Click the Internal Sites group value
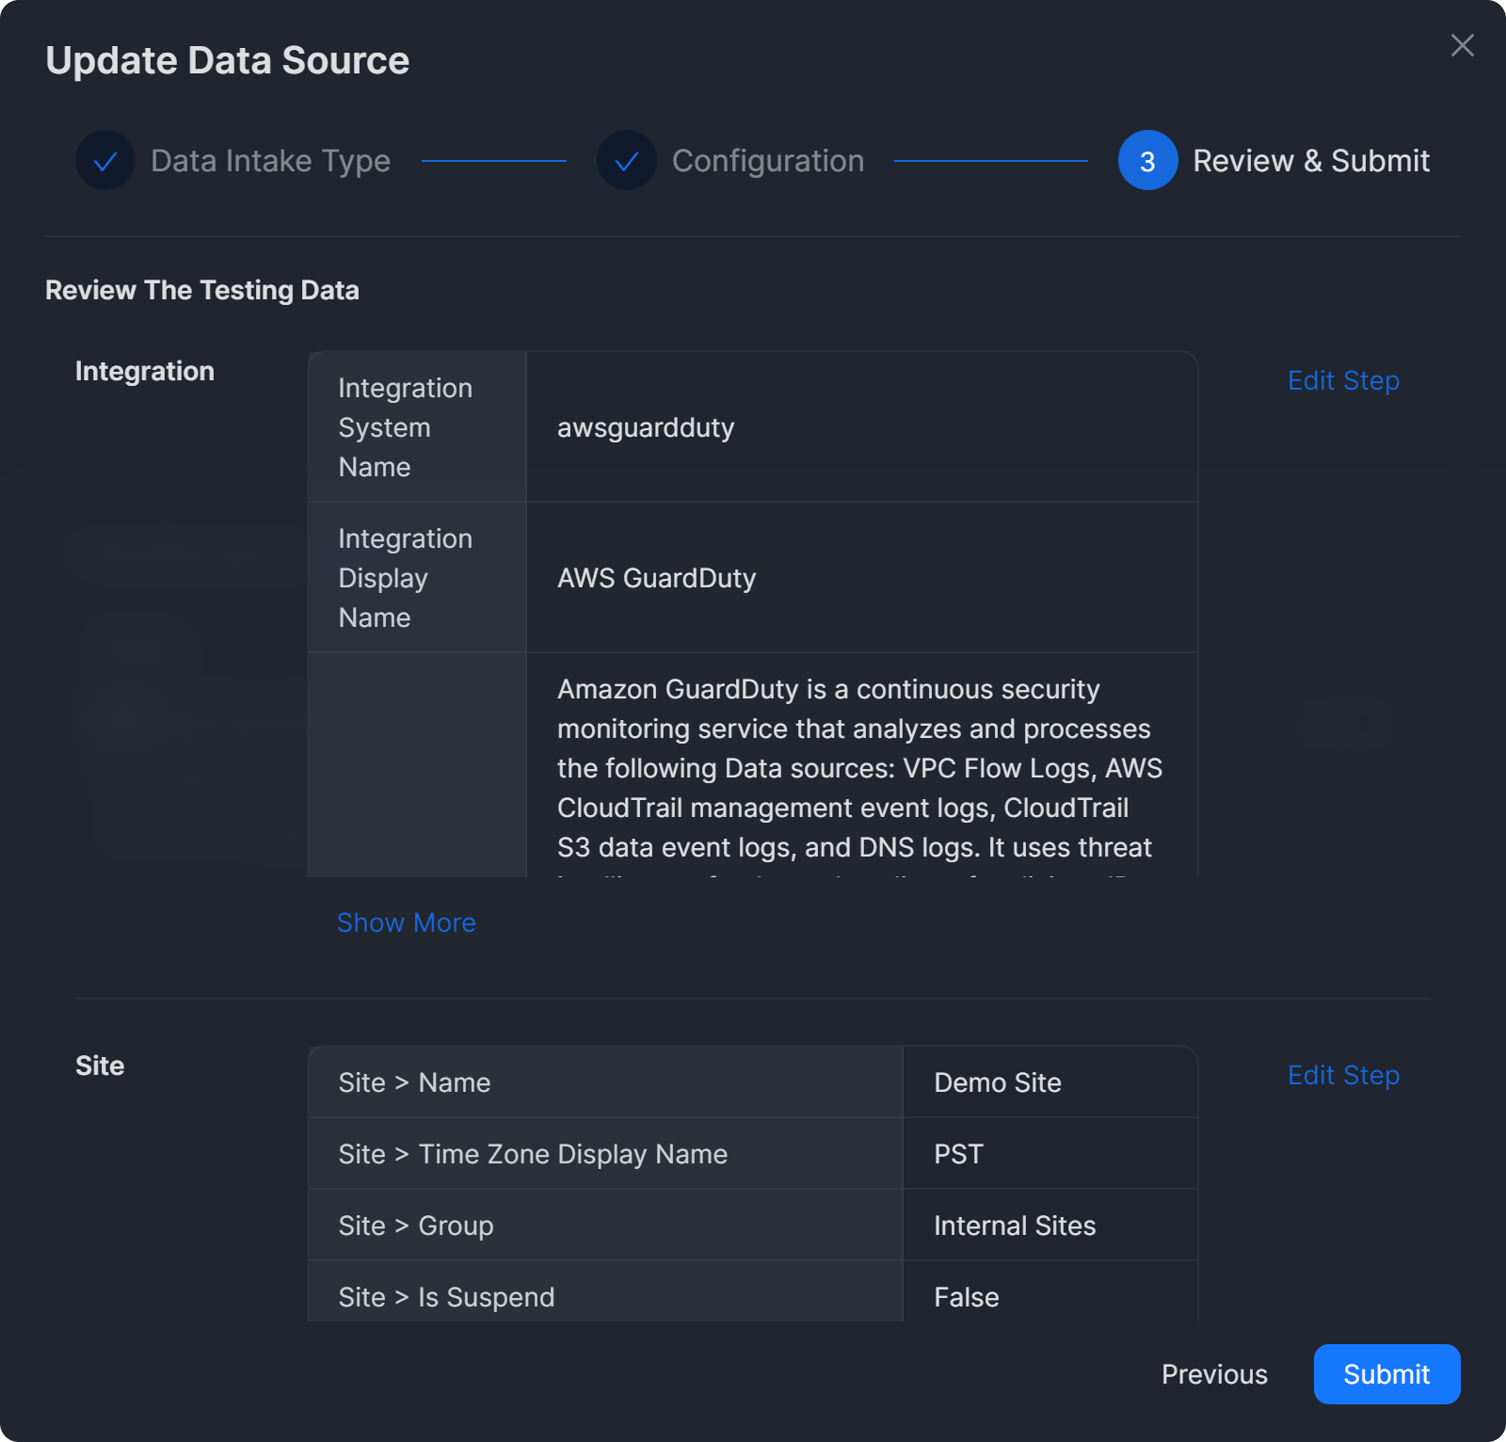Image resolution: width=1506 pixels, height=1442 pixels. (x=1014, y=1226)
